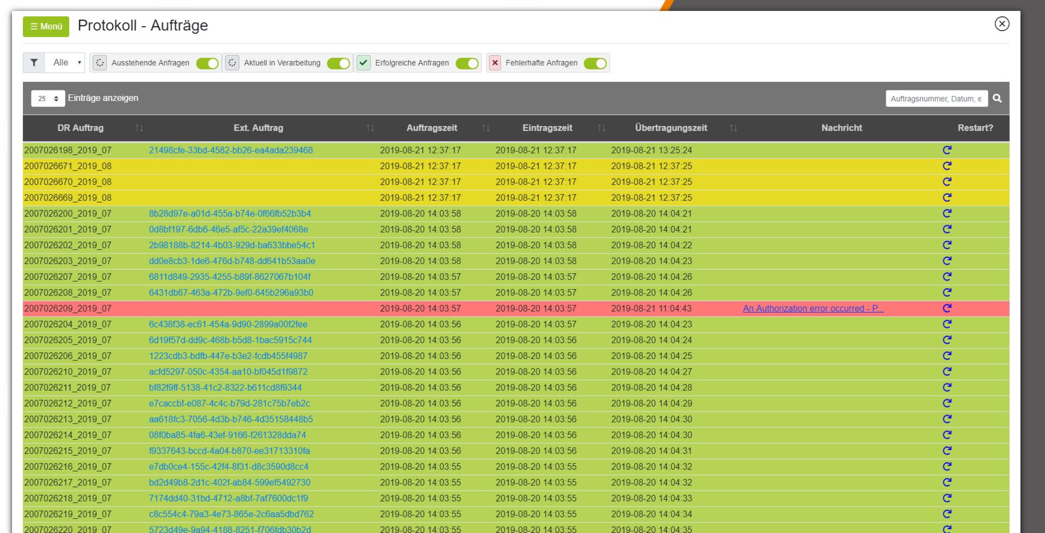
Task: Toggle off Aktuell in Verarbeitung
Action: coord(339,64)
